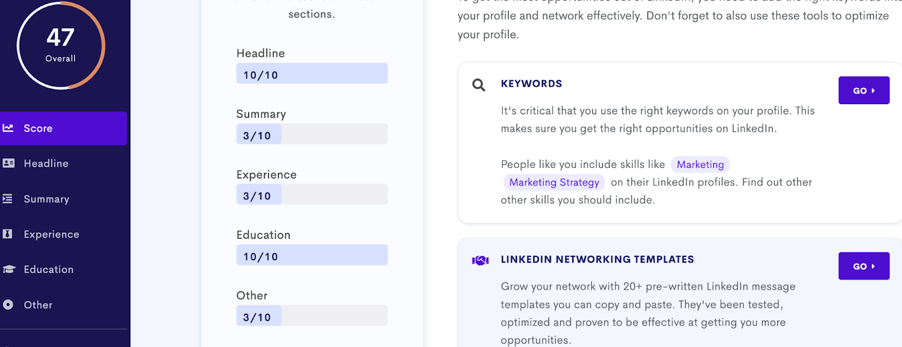Click the Experience badge icon in sidebar
902x347 pixels.
7,234
